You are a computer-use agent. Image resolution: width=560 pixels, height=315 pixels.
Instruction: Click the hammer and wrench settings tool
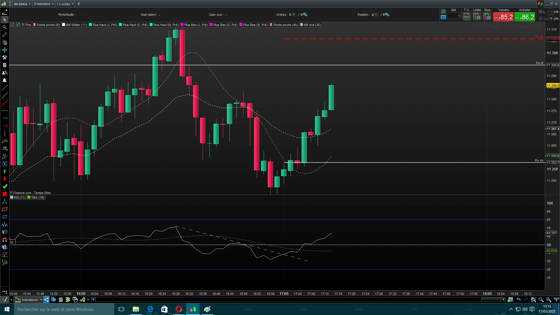5,57
